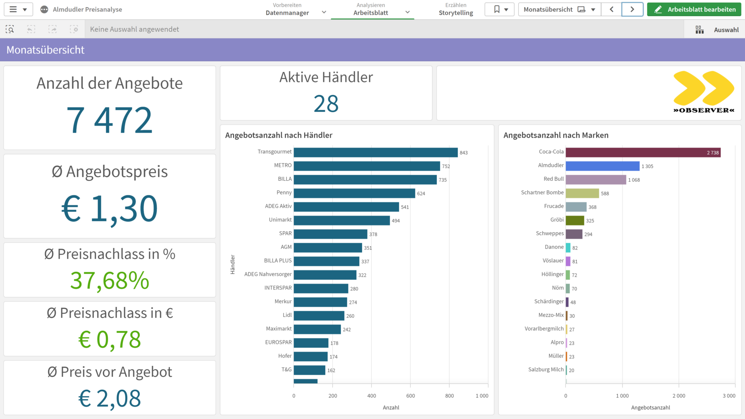Open the smart search selection tool
Screen dimensions: 745x419
(10, 29)
